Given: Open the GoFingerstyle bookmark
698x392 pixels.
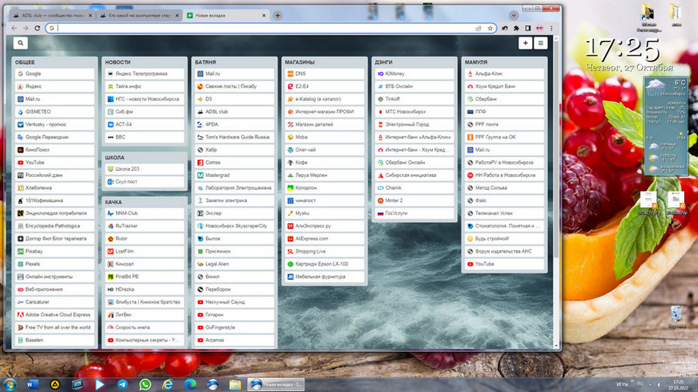Looking at the screenshot, I should (x=235, y=328).
